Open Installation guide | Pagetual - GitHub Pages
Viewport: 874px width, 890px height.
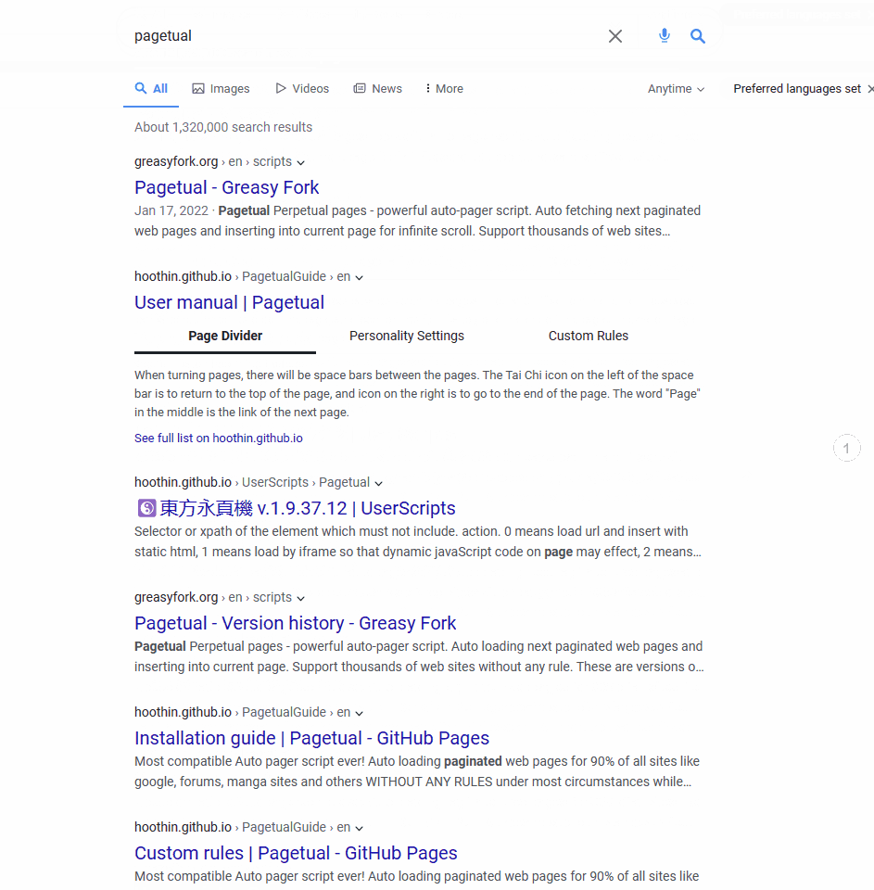[311, 738]
